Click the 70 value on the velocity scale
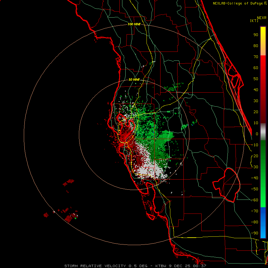This screenshot has width=268, height=268. [256, 57]
